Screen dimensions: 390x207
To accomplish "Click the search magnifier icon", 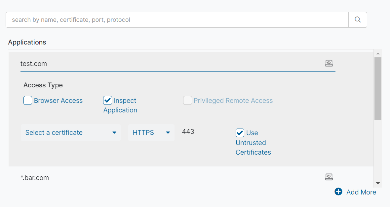I will point(358,20).
